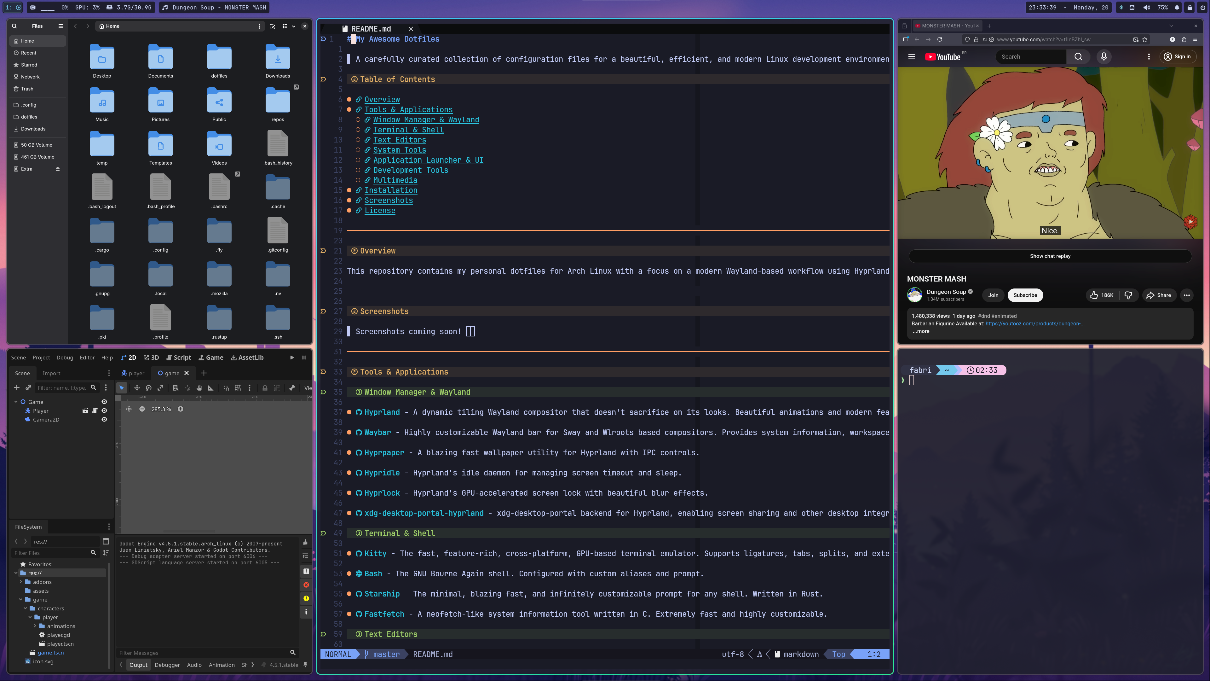The height and width of the screenshot is (681, 1210).
Task: Decrease viewport zoom with the minus control
Action: [x=142, y=409]
